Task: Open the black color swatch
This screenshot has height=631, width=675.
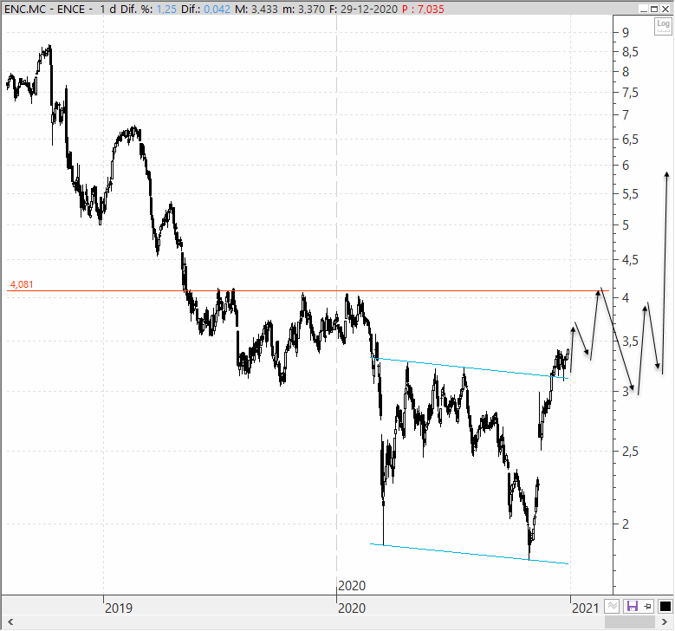Action: (x=665, y=607)
